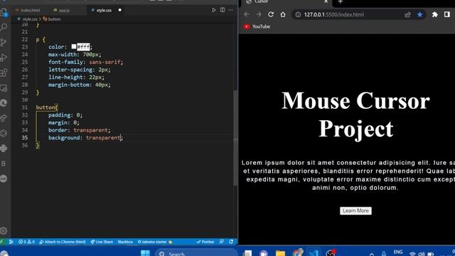Click the remote window indicator in status bar
This screenshot has height=256, width=455.
[x=2, y=242]
